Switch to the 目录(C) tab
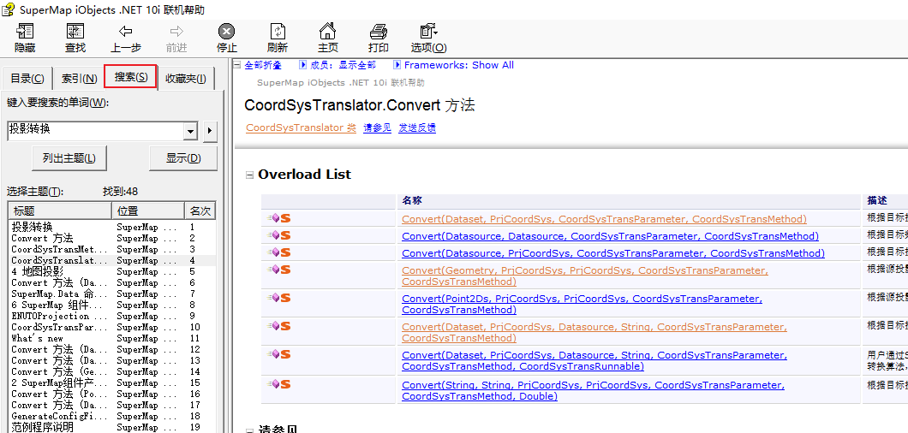 [27, 79]
